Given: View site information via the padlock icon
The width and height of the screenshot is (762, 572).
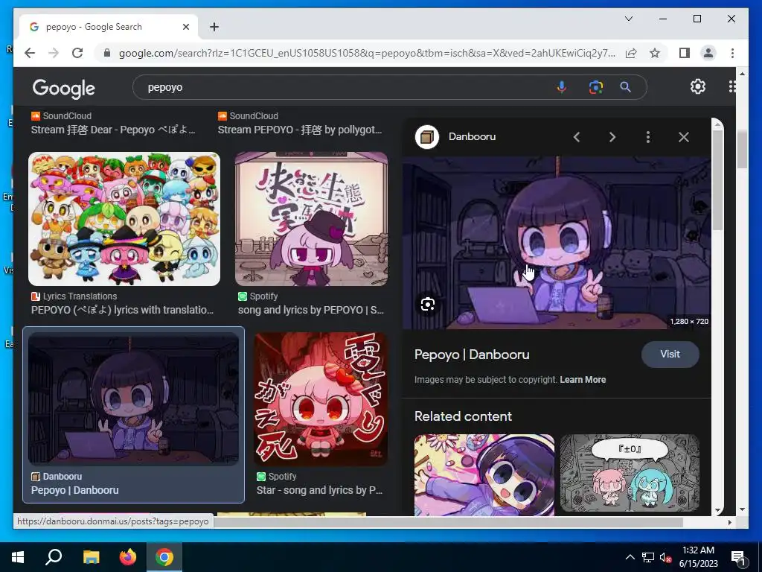Looking at the screenshot, I should 107,53.
